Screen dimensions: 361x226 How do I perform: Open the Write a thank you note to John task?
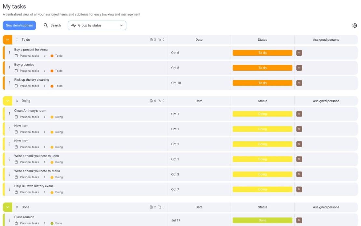click(36, 156)
